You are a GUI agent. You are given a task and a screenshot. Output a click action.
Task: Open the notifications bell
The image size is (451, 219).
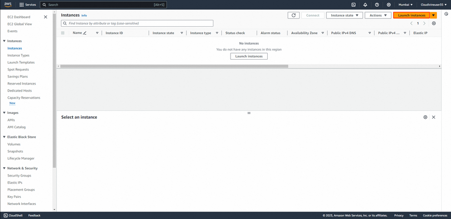365,5
